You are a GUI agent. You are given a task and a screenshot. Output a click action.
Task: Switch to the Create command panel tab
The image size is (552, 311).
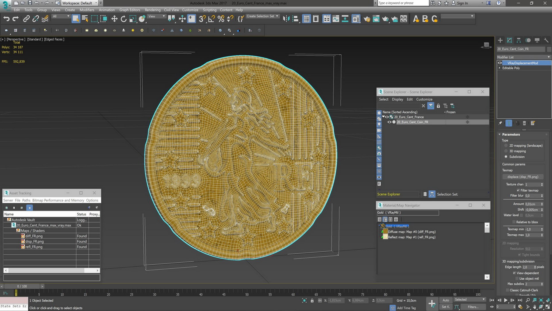click(500, 40)
